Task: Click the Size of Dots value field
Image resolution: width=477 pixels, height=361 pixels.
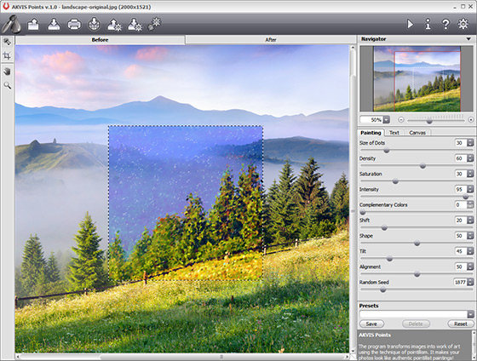Action: click(x=461, y=143)
